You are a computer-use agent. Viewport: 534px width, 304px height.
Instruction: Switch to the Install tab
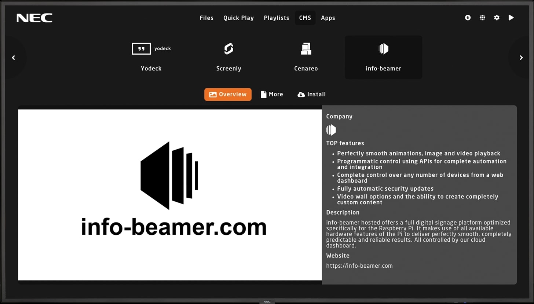click(x=311, y=94)
